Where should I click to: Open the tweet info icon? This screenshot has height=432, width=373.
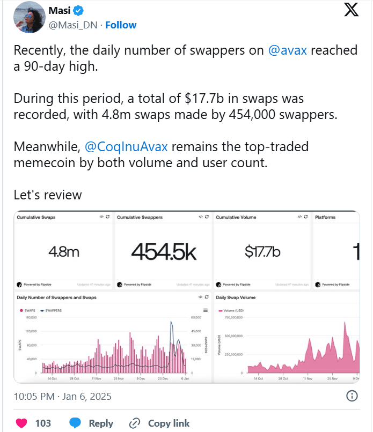tap(352, 396)
